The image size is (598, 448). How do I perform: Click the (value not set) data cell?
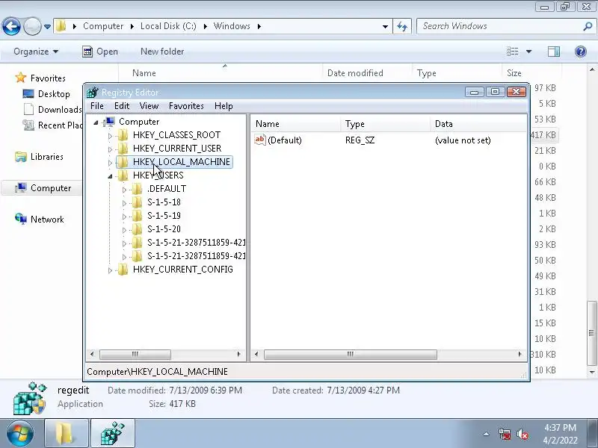463,140
